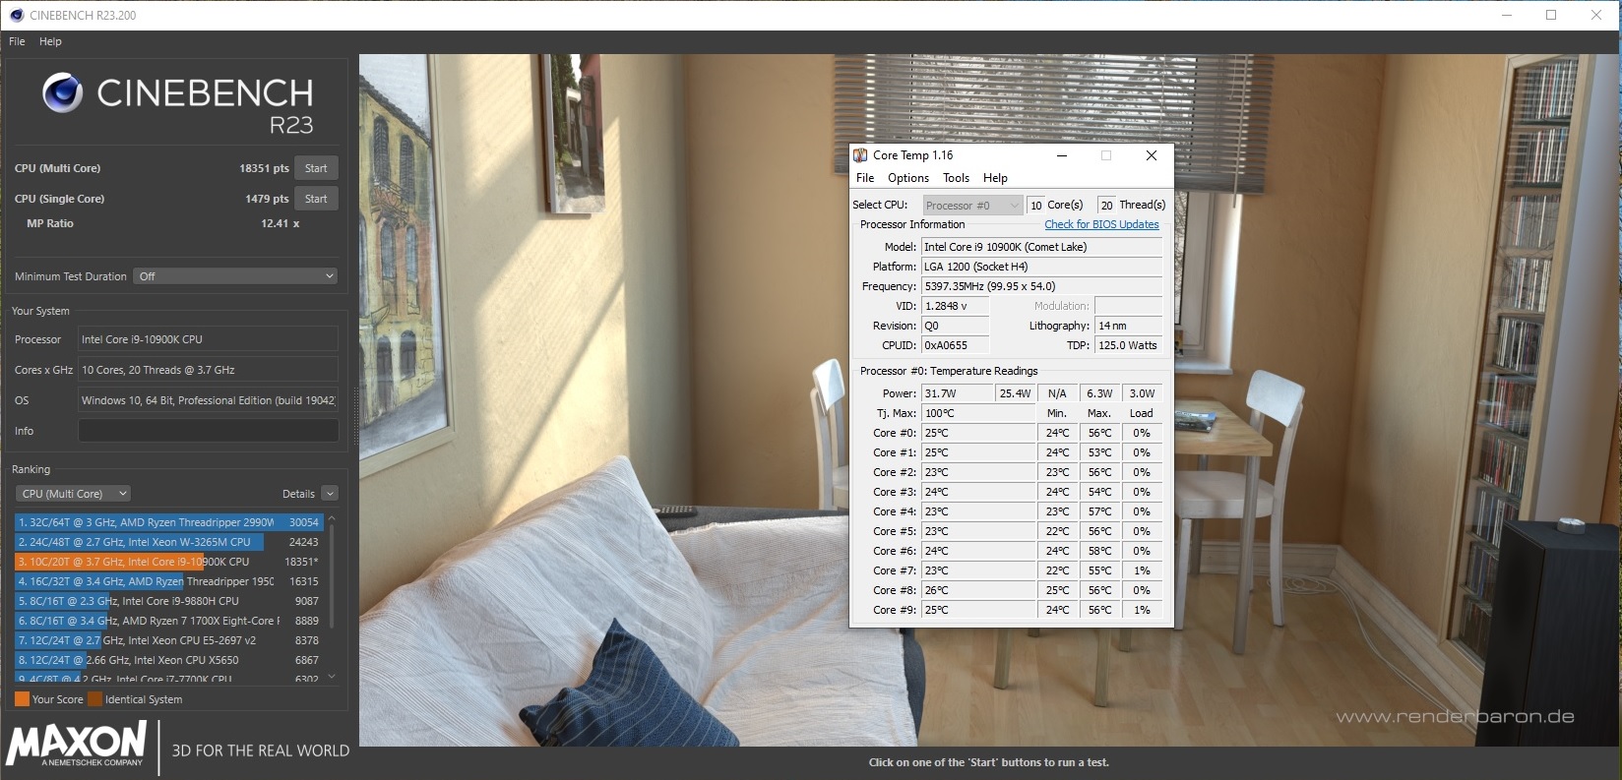Image resolution: width=1622 pixels, height=780 pixels.
Task: Open the Select CPU Processor #0 dropdown
Action: (972, 206)
